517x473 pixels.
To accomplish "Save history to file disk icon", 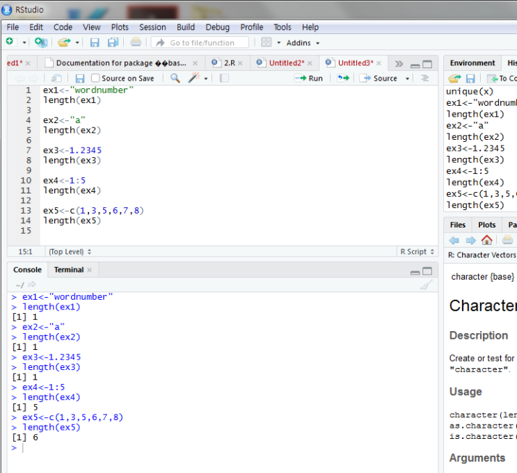I will click(x=470, y=79).
